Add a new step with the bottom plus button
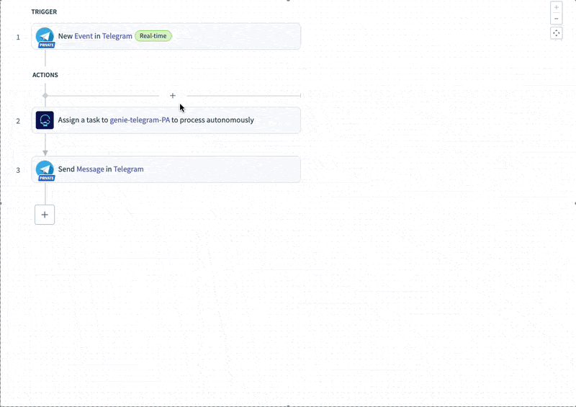This screenshot has height=407, width=576. [45, 215]
